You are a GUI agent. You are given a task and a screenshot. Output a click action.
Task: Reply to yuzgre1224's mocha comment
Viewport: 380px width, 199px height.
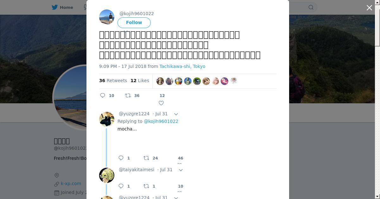coord(121,158)
